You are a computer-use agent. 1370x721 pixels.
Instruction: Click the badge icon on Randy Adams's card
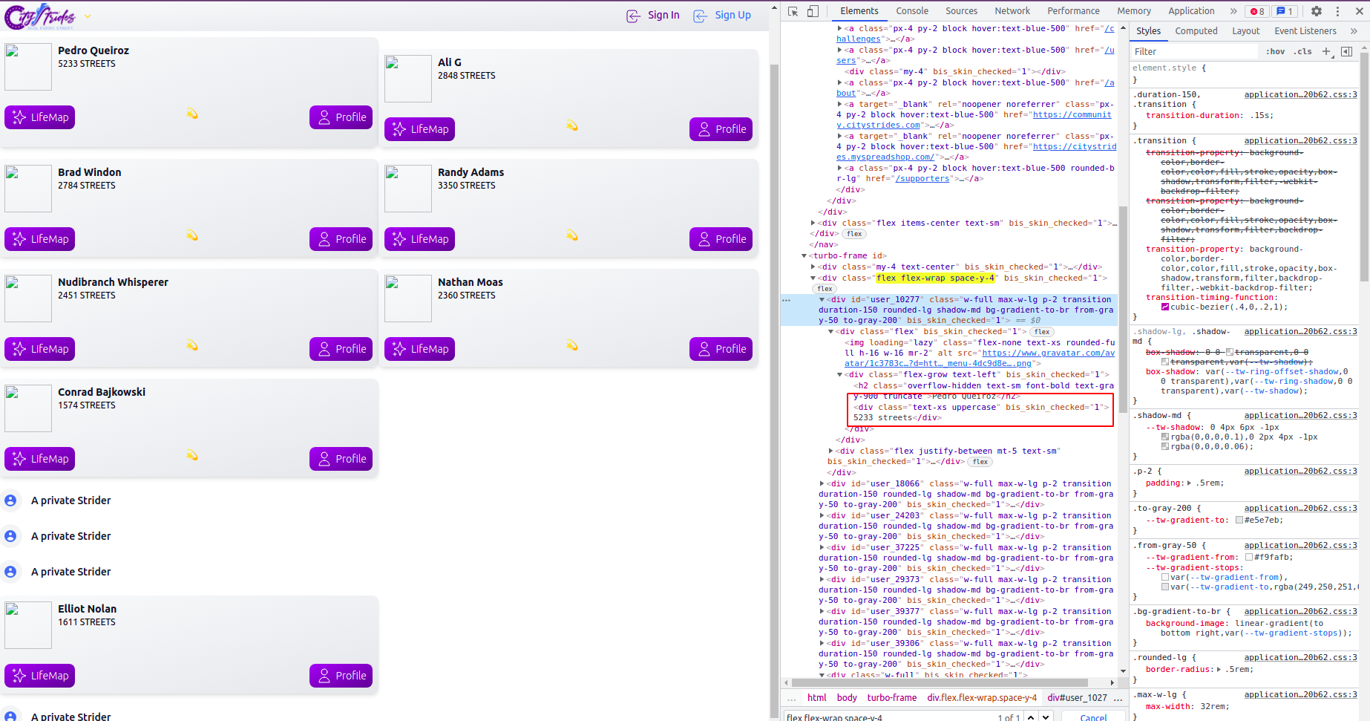point(572,235)
